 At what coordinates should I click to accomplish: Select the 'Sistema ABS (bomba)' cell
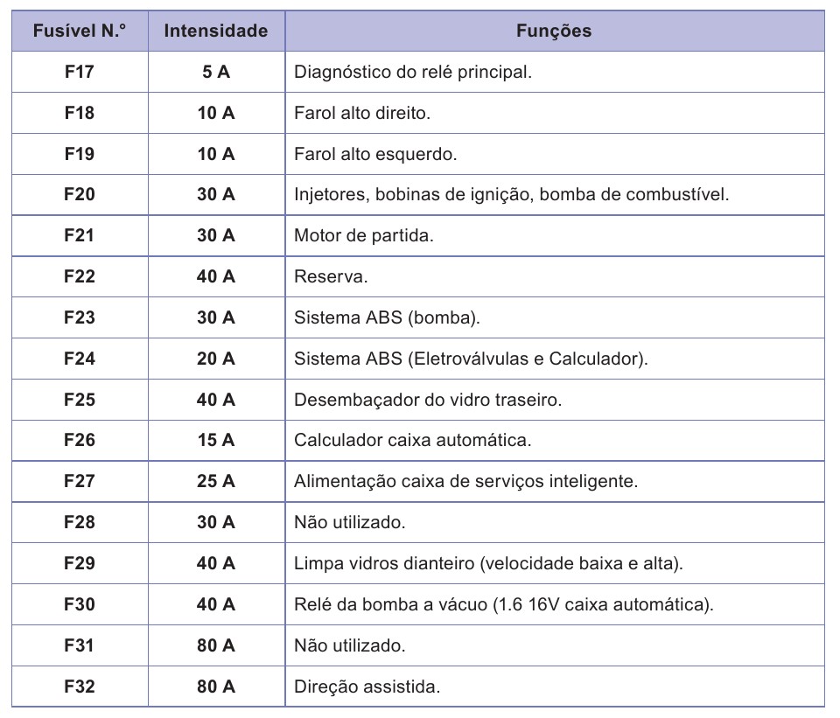coord(387,317)
